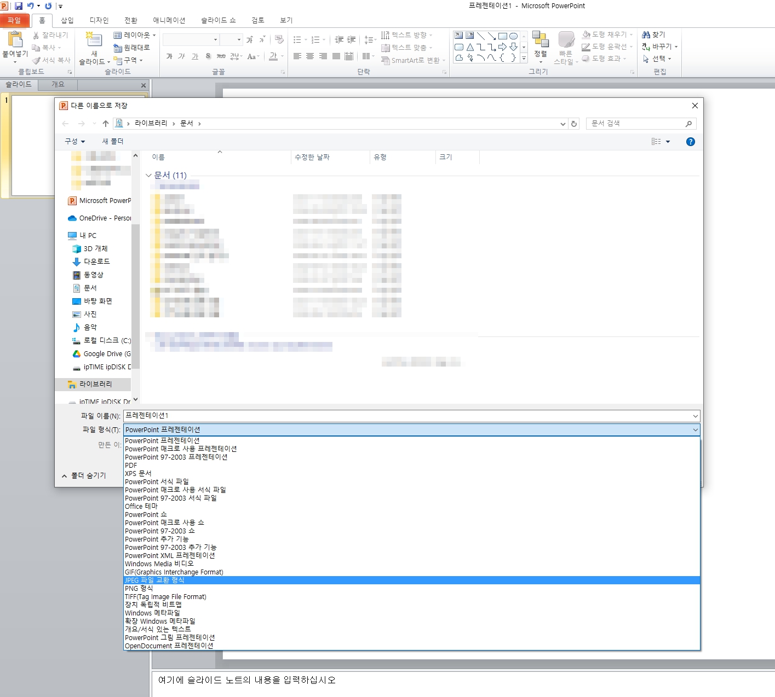Screen dimensions: 775x697
Task: Open 3D 개체 folder in sidebar
Action: (90, 248)
